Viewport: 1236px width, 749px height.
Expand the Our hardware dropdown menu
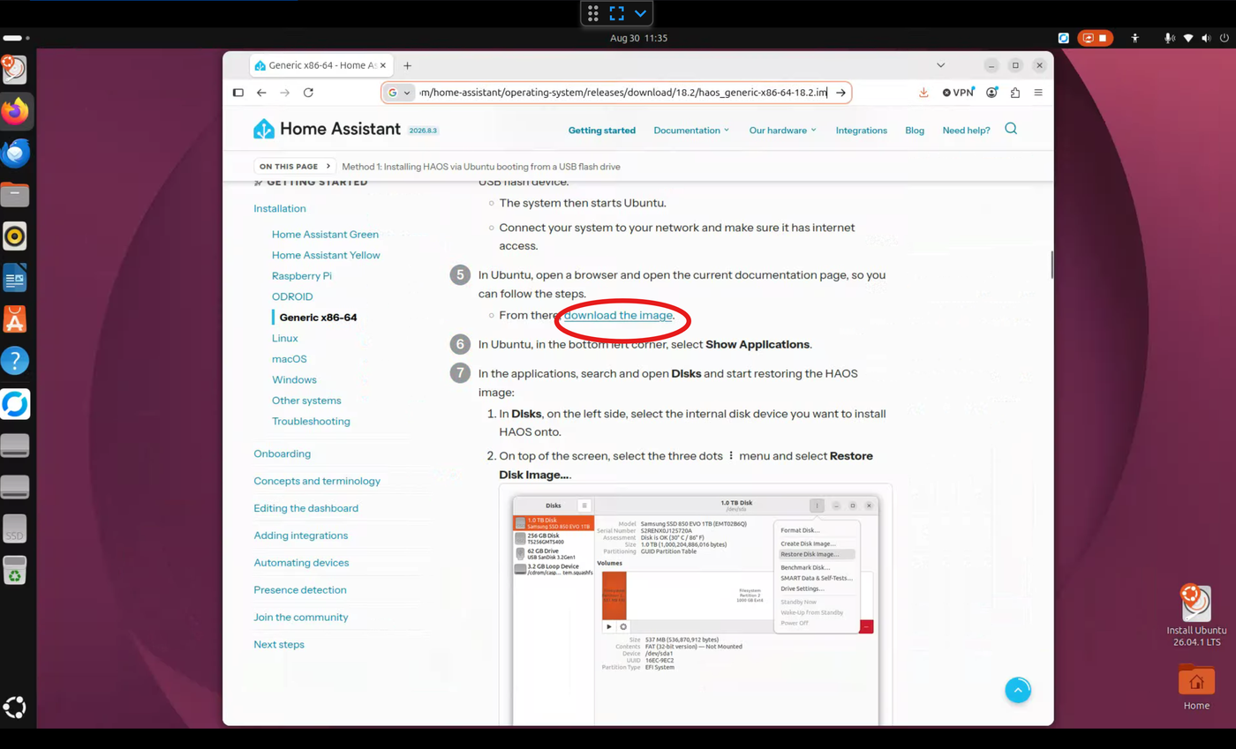pyautogui.click(x=783, y=131)
